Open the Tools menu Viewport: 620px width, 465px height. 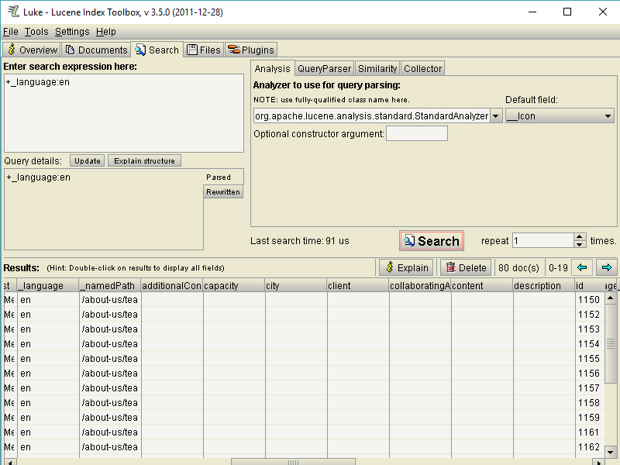click(x=36, y=32)
